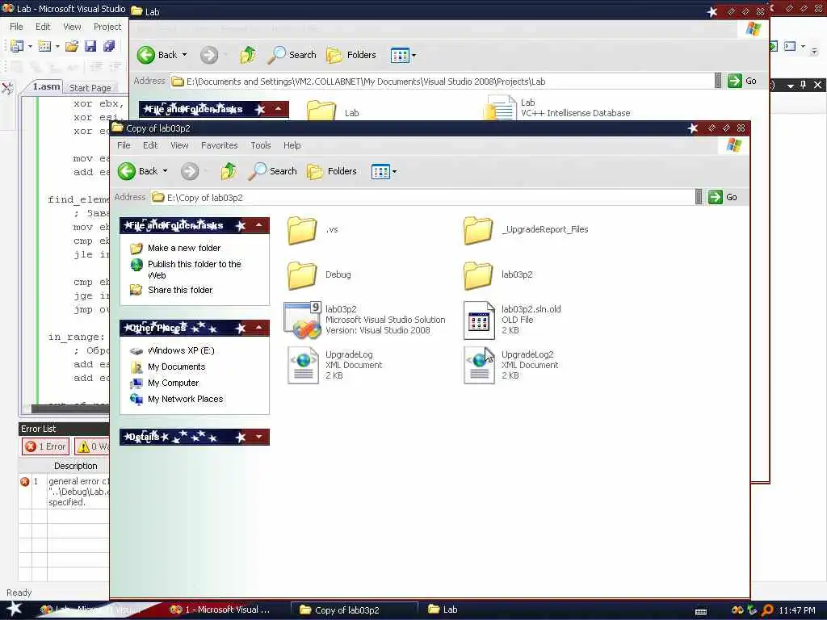Open Views dropdown in Copy of lab03p2 window
Image resolution: width=827 pixels, height=620 pixels.
point(384,171)
